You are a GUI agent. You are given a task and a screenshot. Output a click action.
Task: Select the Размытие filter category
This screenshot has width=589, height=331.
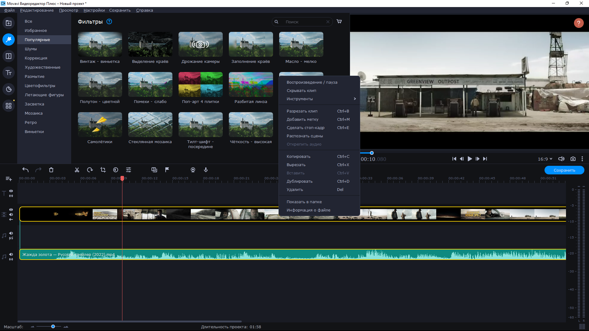coord(35,76)
